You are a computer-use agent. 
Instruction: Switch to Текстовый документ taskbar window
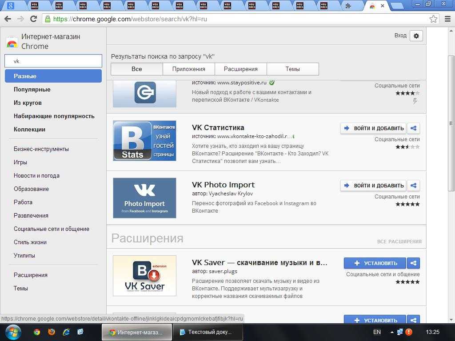[x=208, y=332]
